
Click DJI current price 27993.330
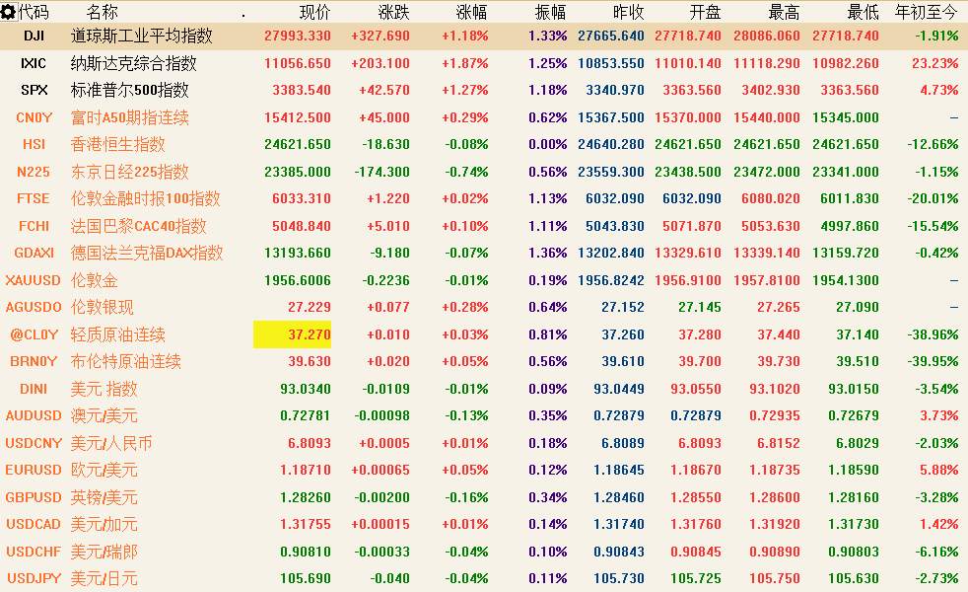point(298,36)
